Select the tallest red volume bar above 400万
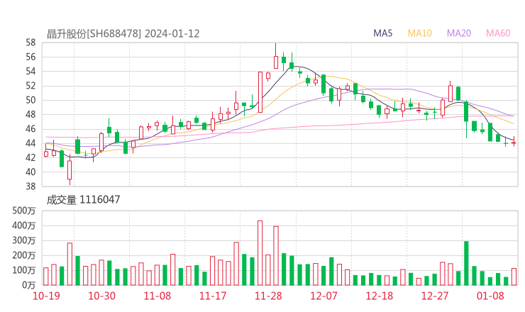Image resolution: width=525 pixels, height=312 pixels. click(x=260, y=253)
